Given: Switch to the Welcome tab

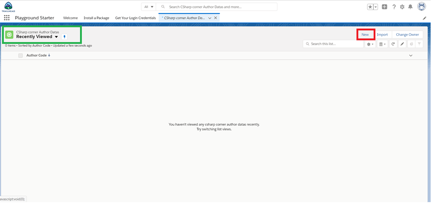Looking at the screenshot, I should [x=71, y=18].
